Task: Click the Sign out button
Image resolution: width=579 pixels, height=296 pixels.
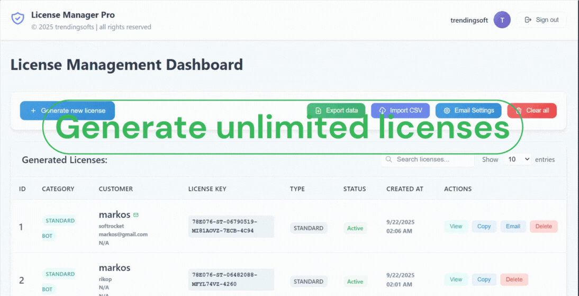Action: pos(541,20)
